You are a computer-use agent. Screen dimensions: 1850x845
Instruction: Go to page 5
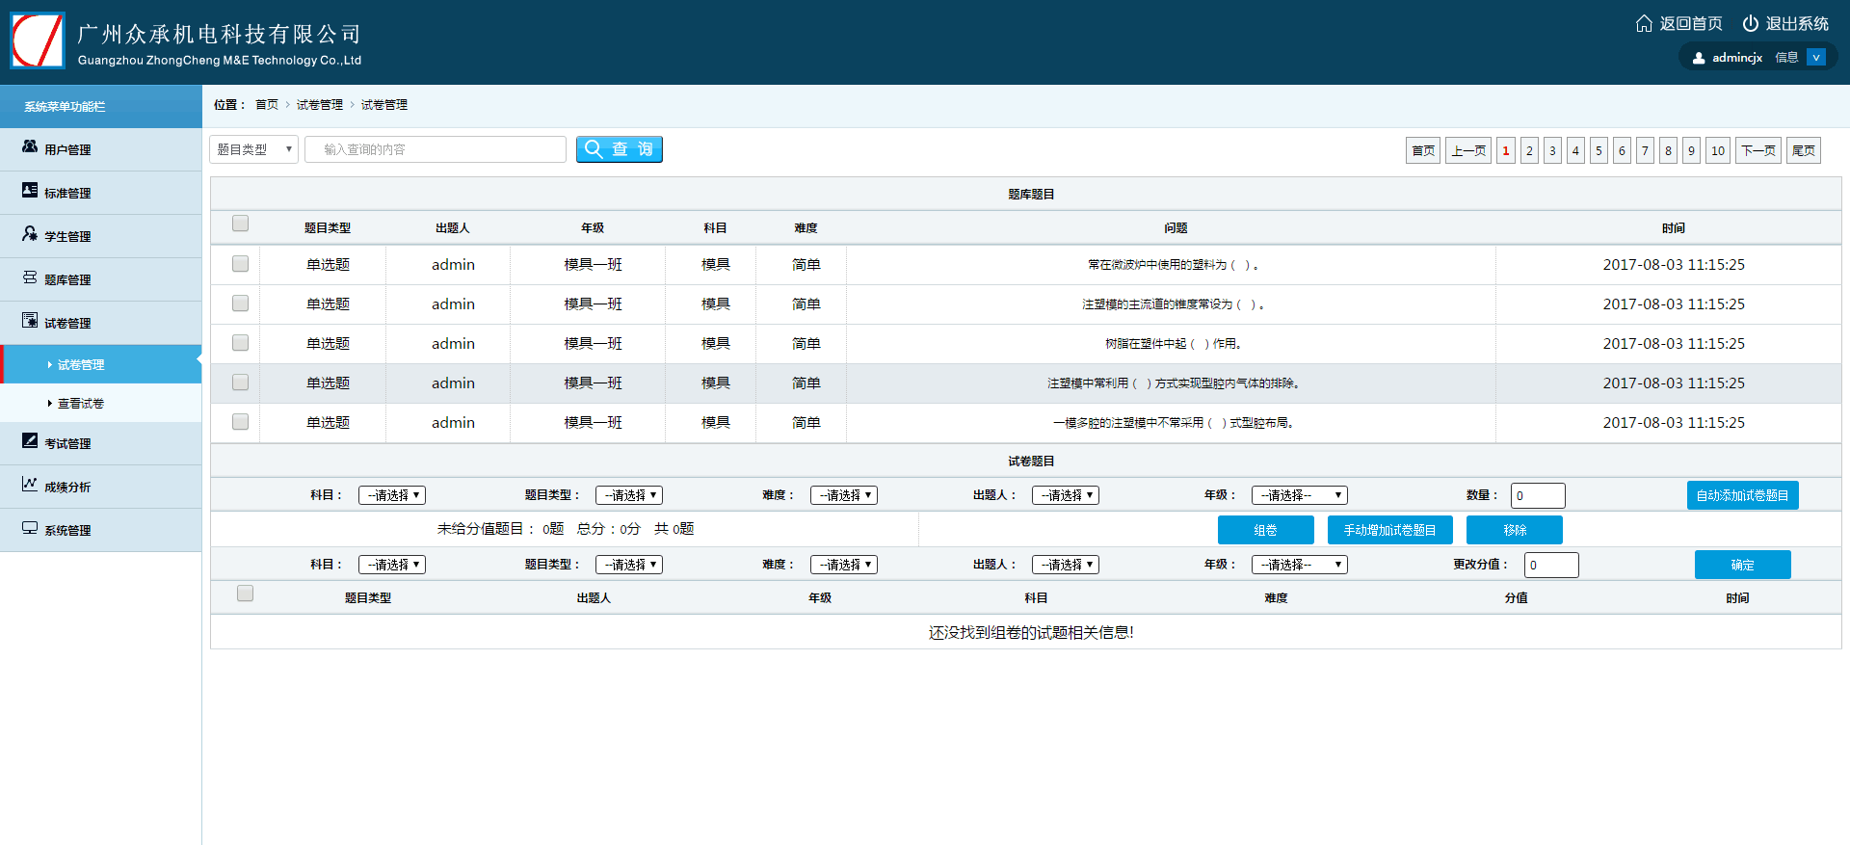tap(1599, 150)
